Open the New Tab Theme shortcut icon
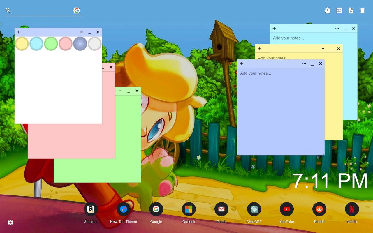The image size is (373, 233). coord(124,209)
